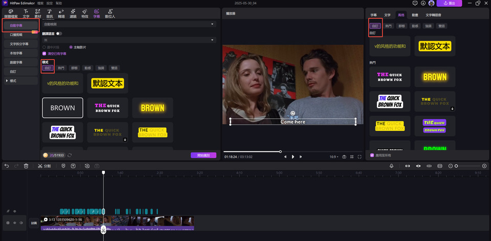
Task: Open the 檔案 menu in title bar
Action: tap(40, 3)
